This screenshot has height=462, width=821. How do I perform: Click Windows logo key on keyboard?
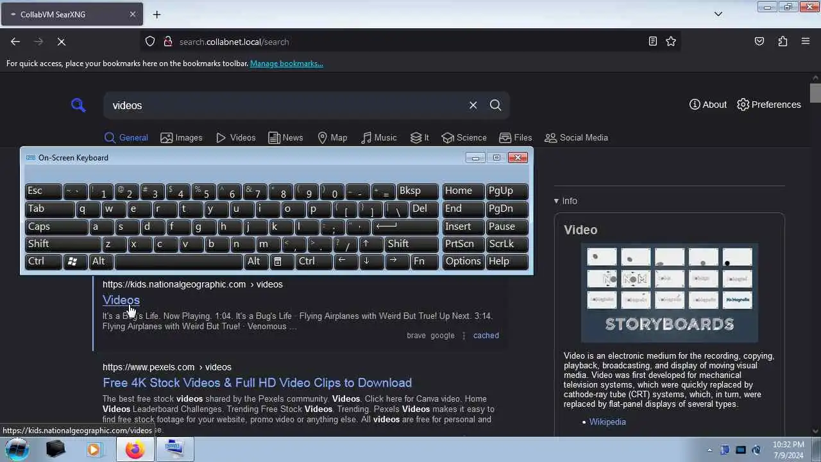(x=76, y=261)
